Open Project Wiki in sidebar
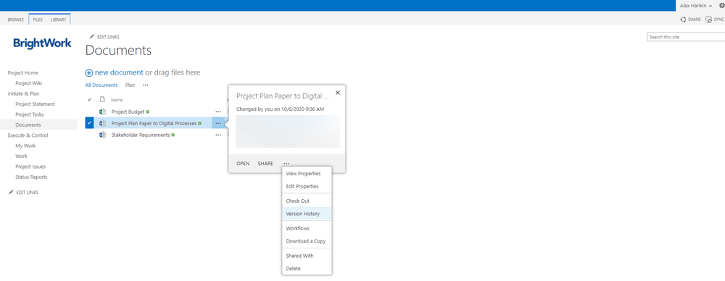The image size is (725, 281). pos(29,83)
